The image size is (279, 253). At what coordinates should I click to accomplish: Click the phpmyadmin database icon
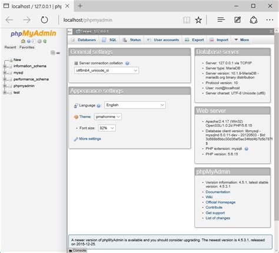coord(11,86)
